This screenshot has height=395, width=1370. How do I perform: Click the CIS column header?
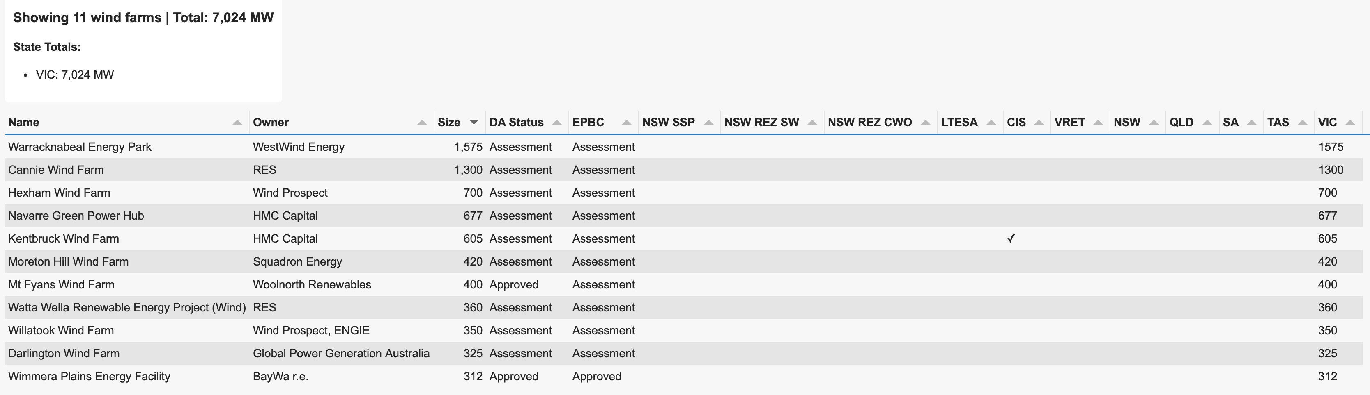click(x=1016, y=123)
